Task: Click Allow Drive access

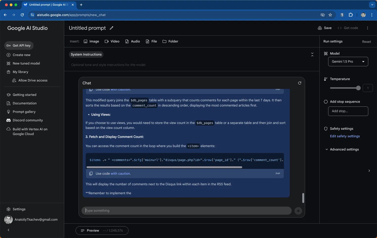Action: pyautogui.click(x=30, y=80)
